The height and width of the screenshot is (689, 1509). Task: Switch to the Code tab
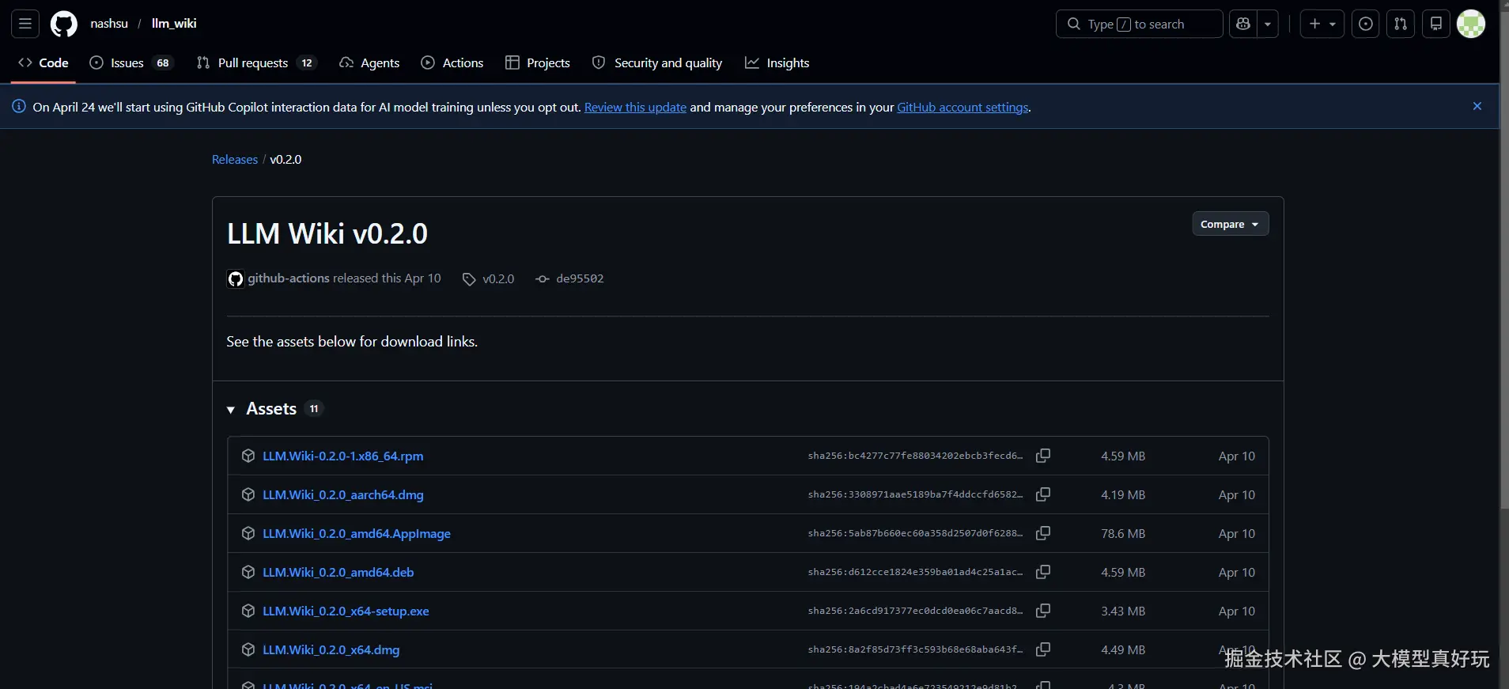(x=43, y=62)
